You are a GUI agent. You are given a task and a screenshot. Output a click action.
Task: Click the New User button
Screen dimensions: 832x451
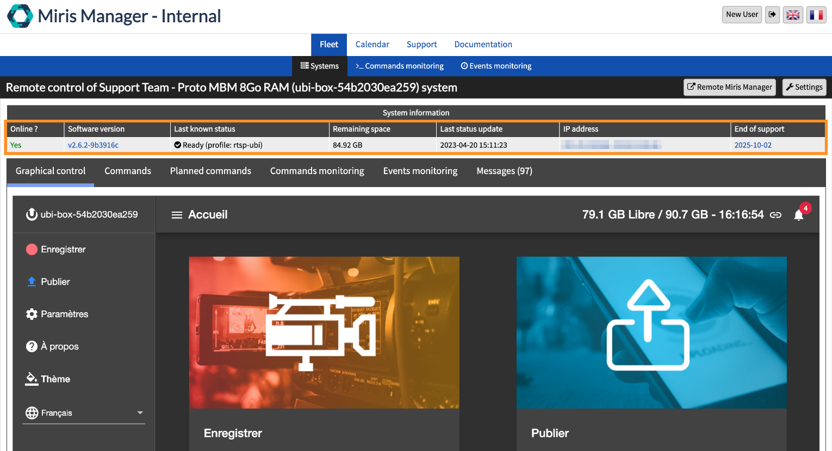click(x=742, y=15)
